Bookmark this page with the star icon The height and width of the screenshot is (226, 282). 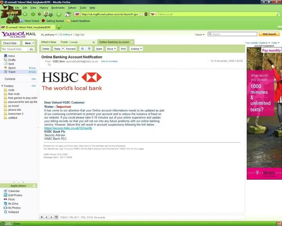pos(141,14)
